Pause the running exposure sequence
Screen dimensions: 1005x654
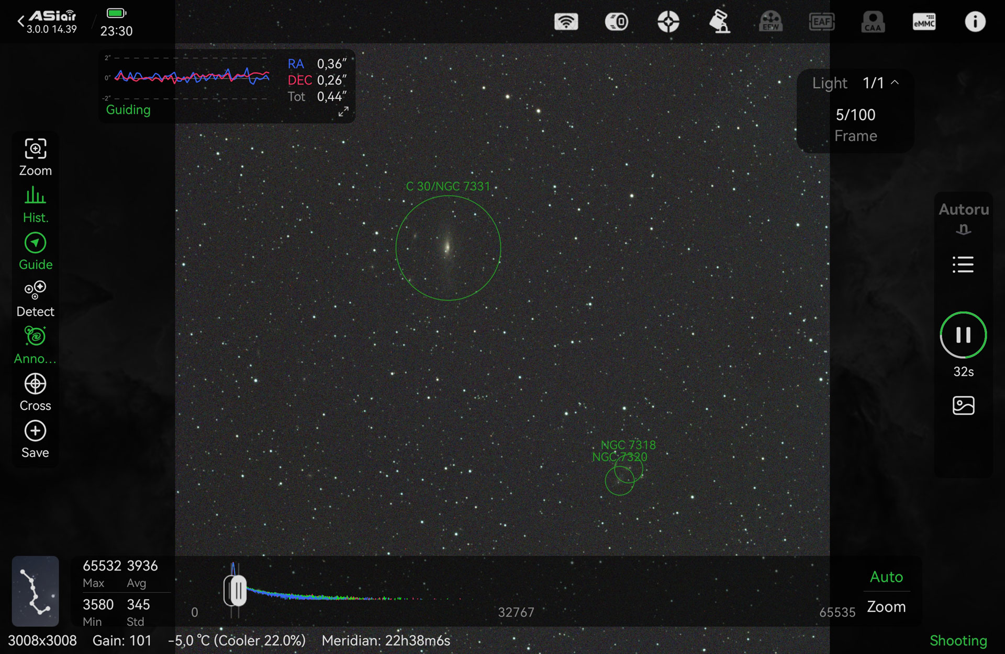click(963, 335)
